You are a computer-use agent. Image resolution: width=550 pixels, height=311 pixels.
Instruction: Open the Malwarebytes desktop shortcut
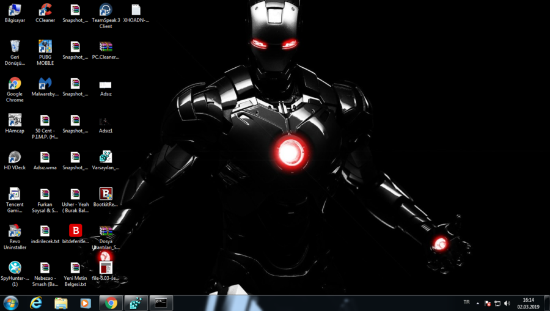(45, 87)
